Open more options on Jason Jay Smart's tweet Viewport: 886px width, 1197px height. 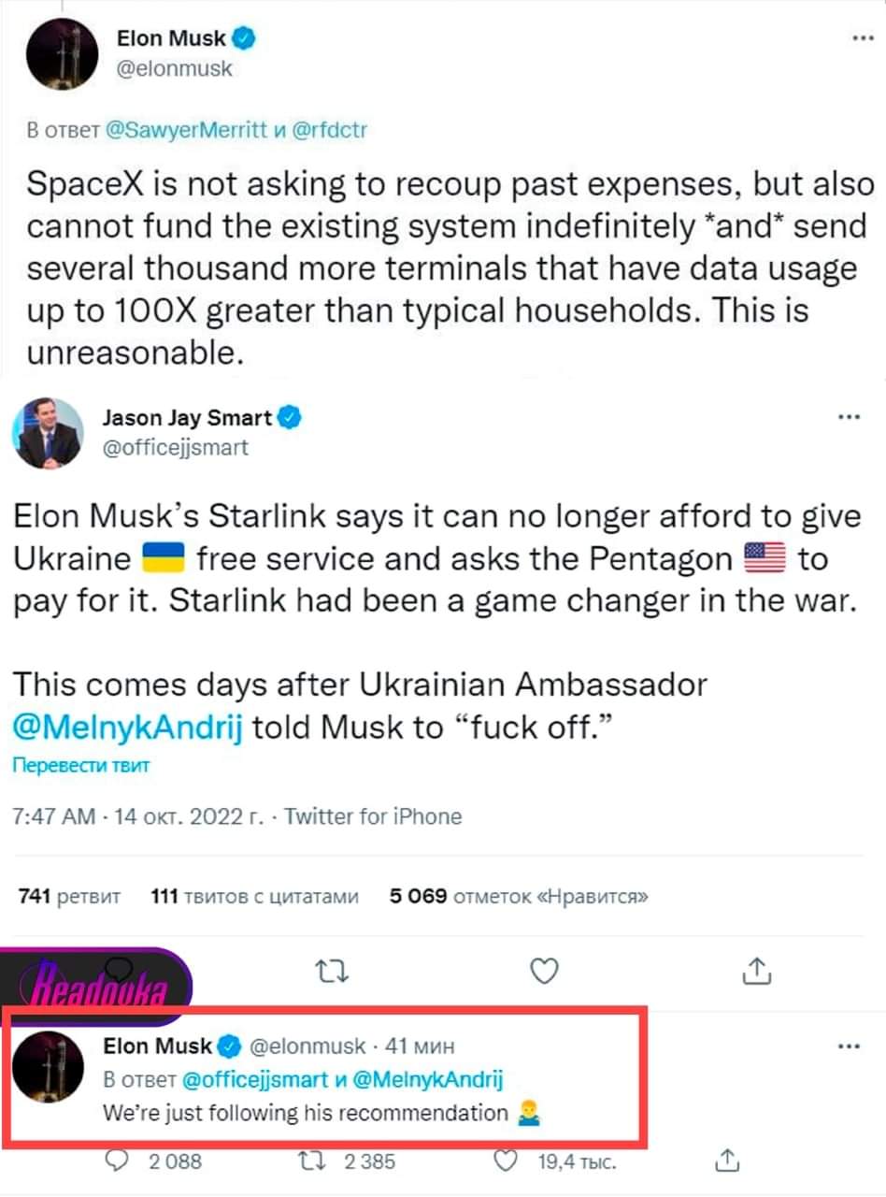point(849,418)
